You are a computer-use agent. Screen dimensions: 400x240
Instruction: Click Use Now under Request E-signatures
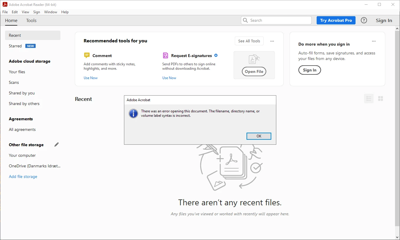[169, 78]
